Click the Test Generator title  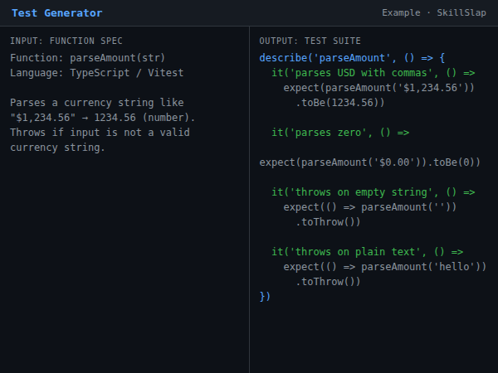tap(57, 13)
